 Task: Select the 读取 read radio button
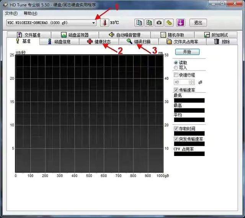(x=176, y=62)
